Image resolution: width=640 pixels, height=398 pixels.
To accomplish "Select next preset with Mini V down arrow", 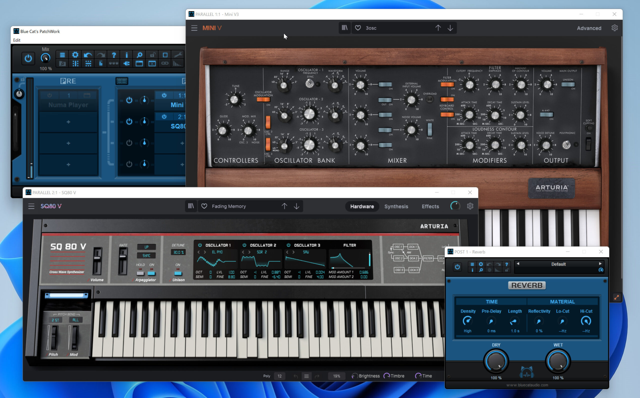I will coord(450,28).
